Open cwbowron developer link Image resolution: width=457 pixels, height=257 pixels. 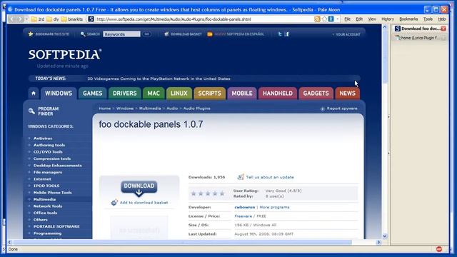[x=244, y=207]
